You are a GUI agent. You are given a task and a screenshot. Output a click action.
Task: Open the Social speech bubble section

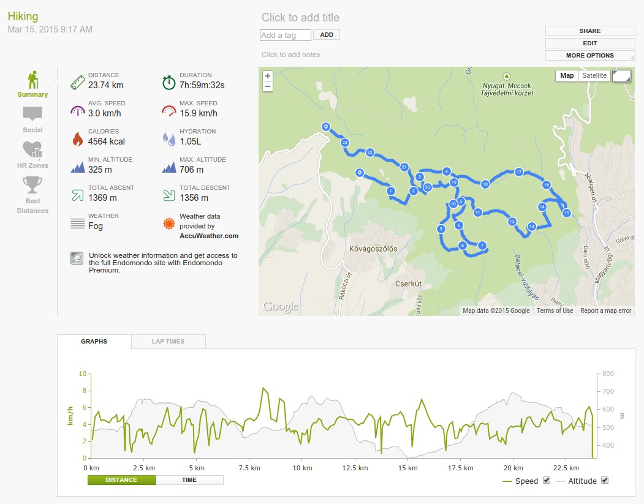[32, 113]
